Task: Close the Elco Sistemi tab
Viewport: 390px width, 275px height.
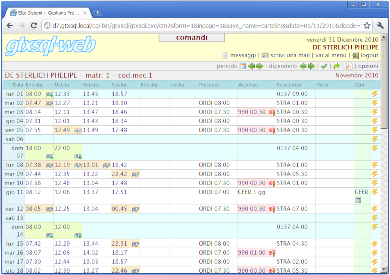Action: coord(85,13)
